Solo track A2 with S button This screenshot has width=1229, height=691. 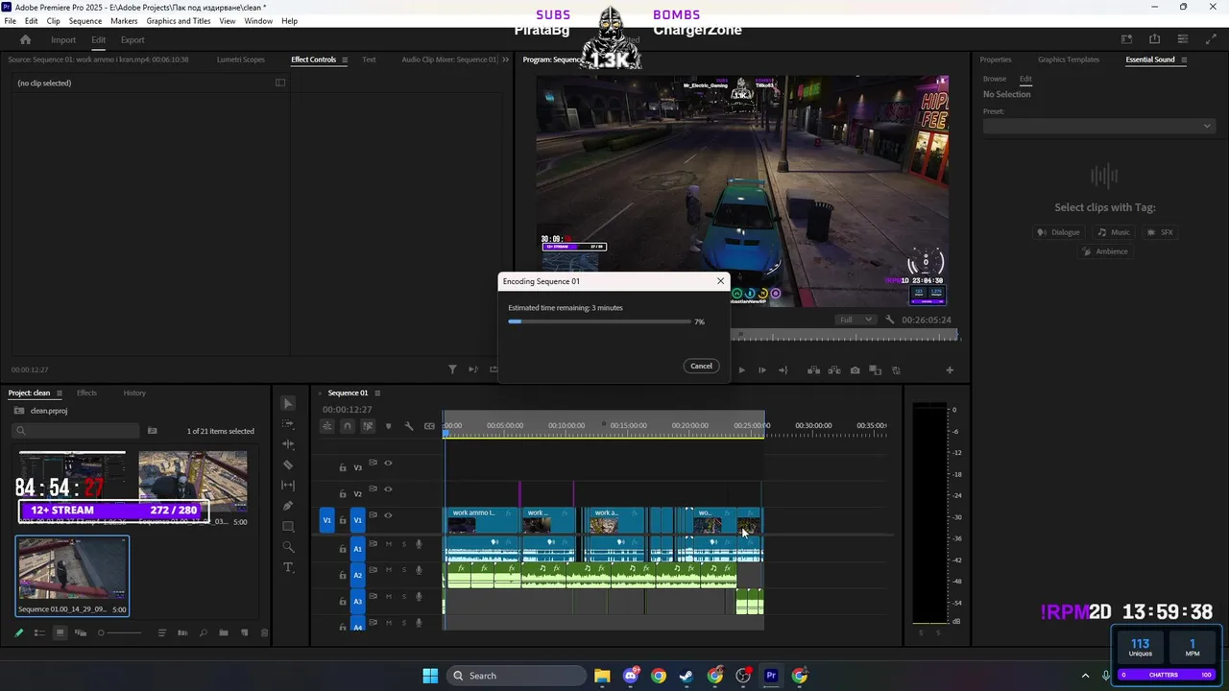(403, 570)
